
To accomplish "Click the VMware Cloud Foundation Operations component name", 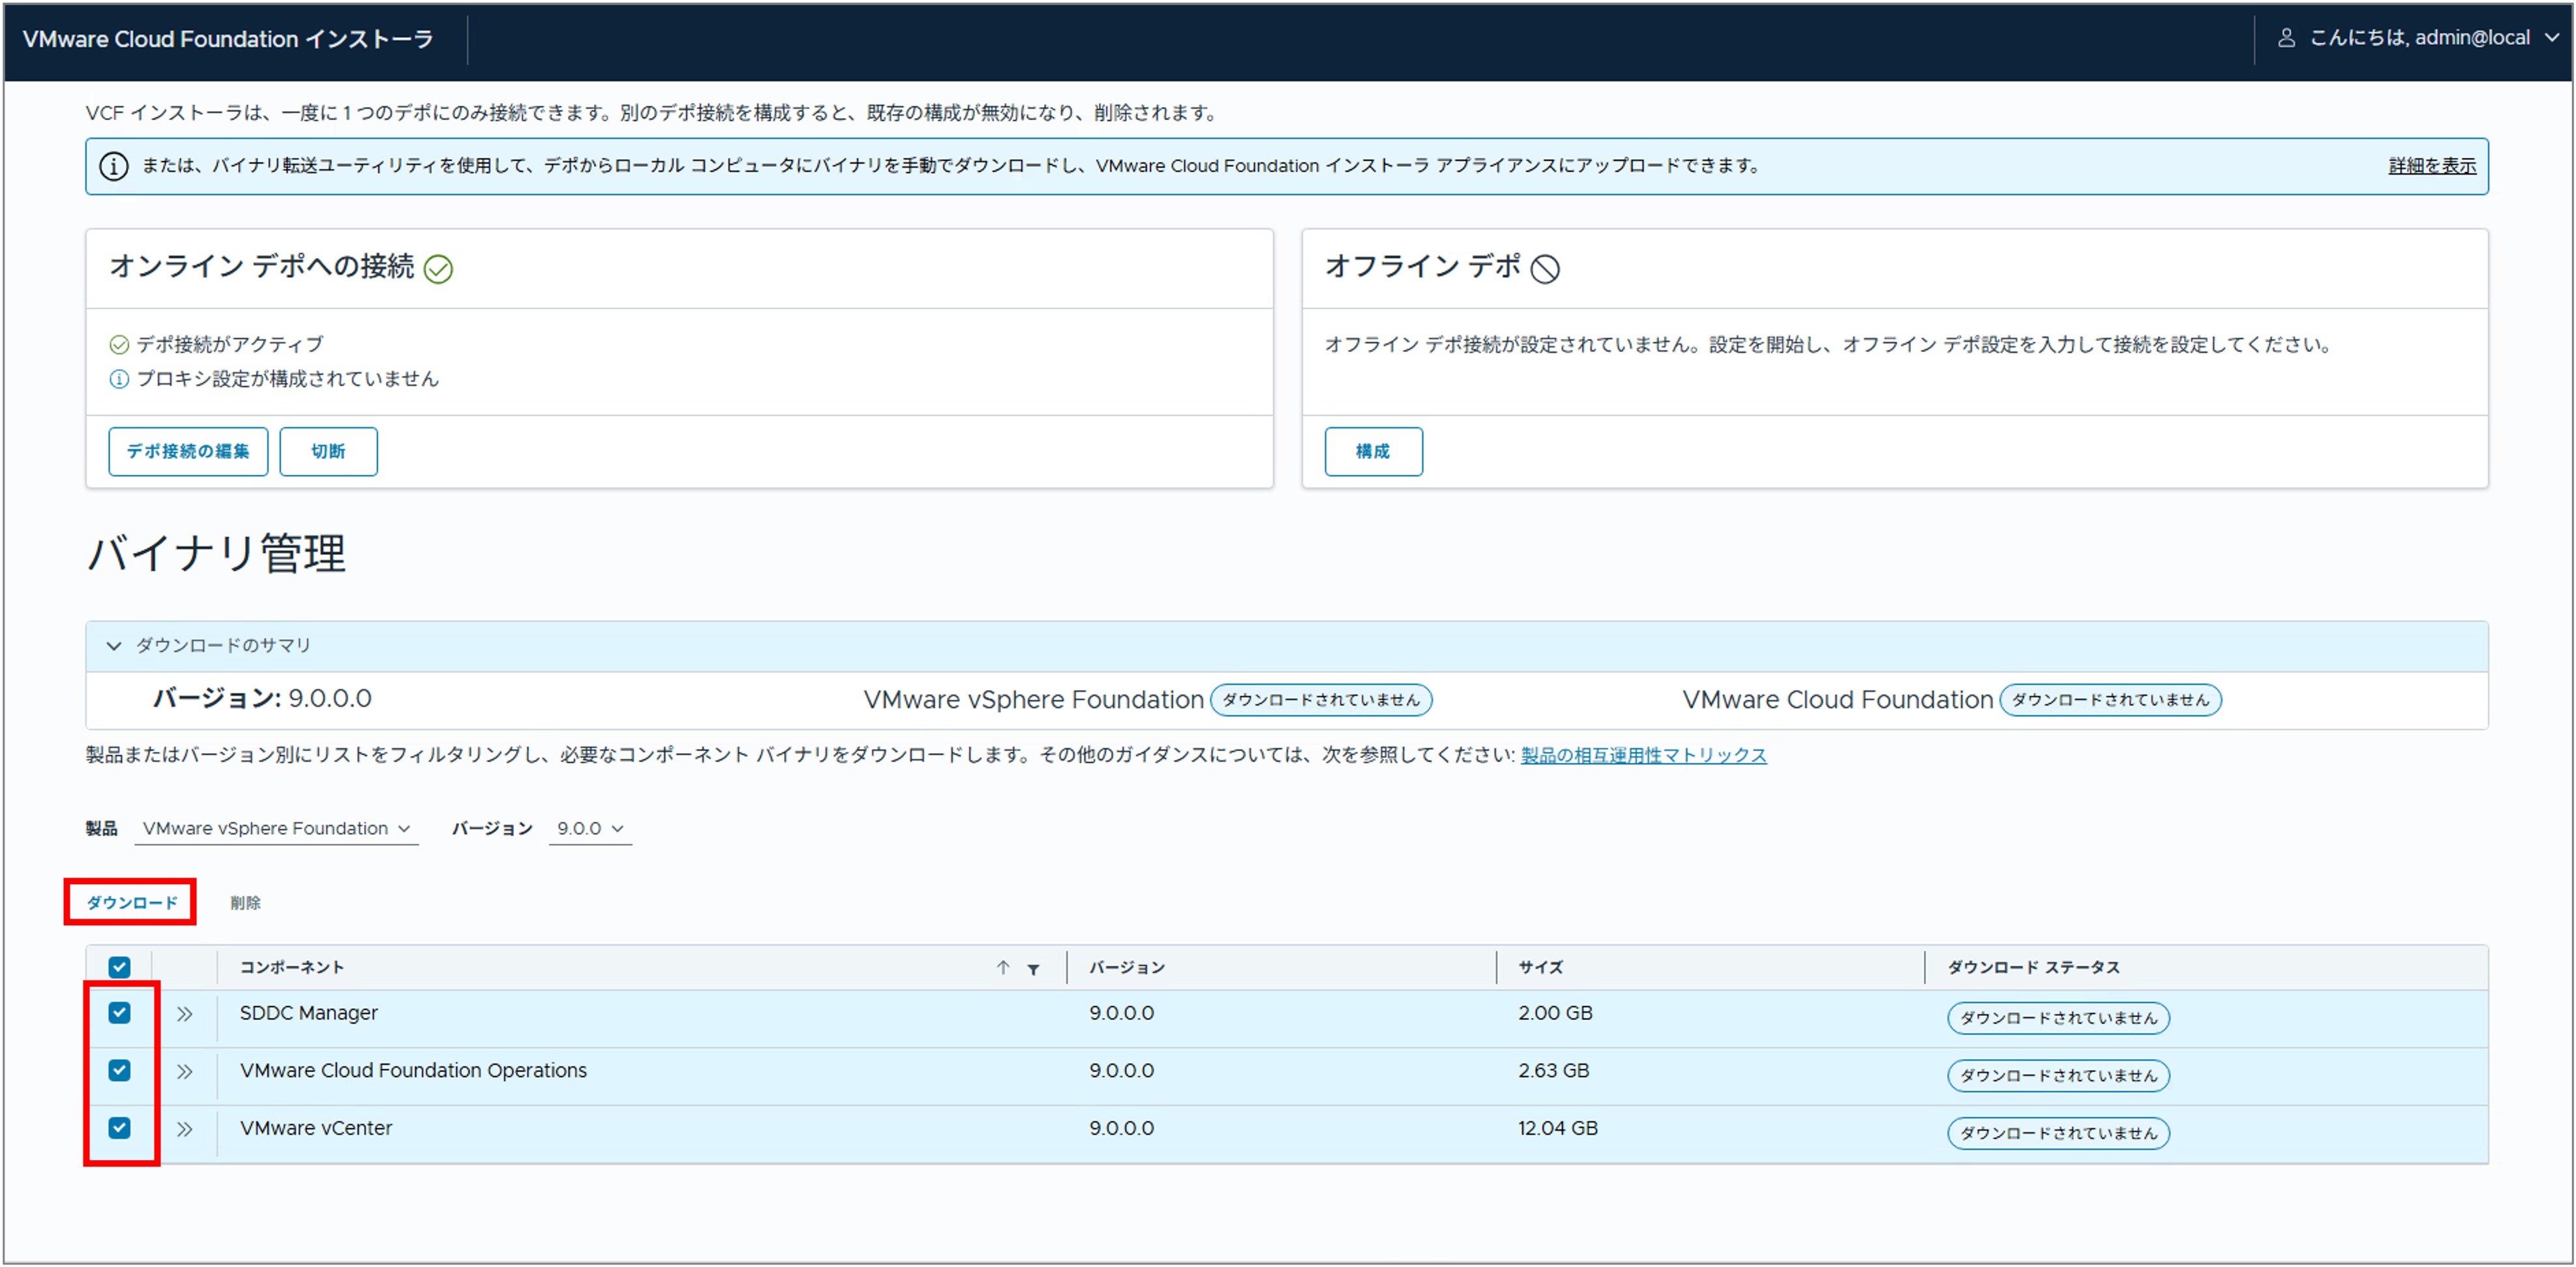I will 413,1070.
